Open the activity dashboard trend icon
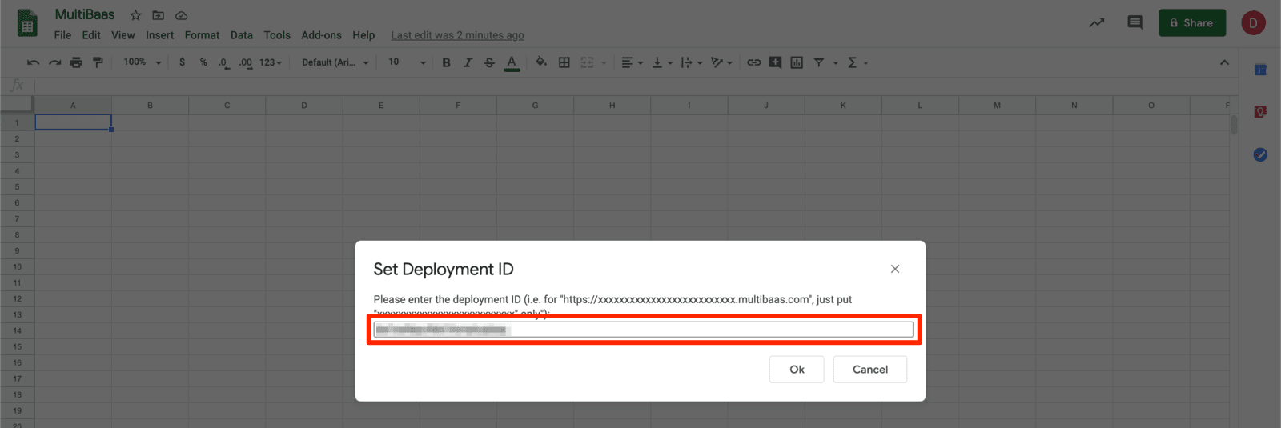Image resolution: width=1281 pixels, height=428 pixels. pyautogui.click(x=1096, y=23)
